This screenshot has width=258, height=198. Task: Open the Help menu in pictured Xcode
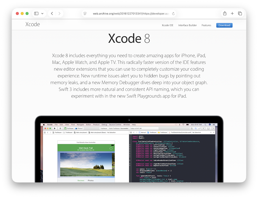click(x=134, y=125)
